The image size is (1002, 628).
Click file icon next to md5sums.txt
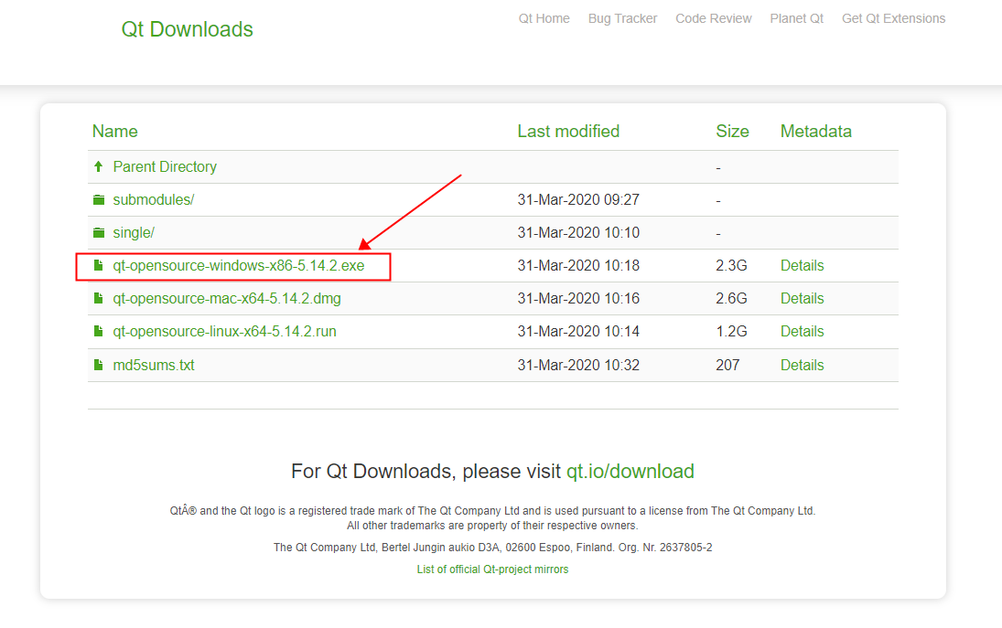pyautogui.click(x=99, y=365)
